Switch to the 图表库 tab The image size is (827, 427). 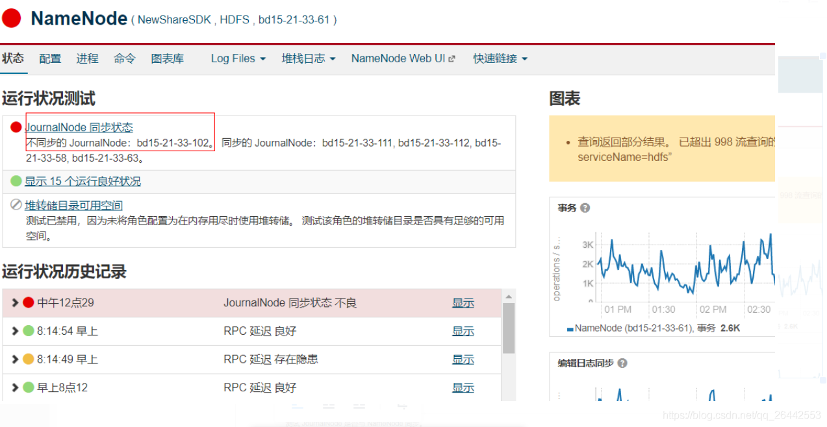click(168, 58)
